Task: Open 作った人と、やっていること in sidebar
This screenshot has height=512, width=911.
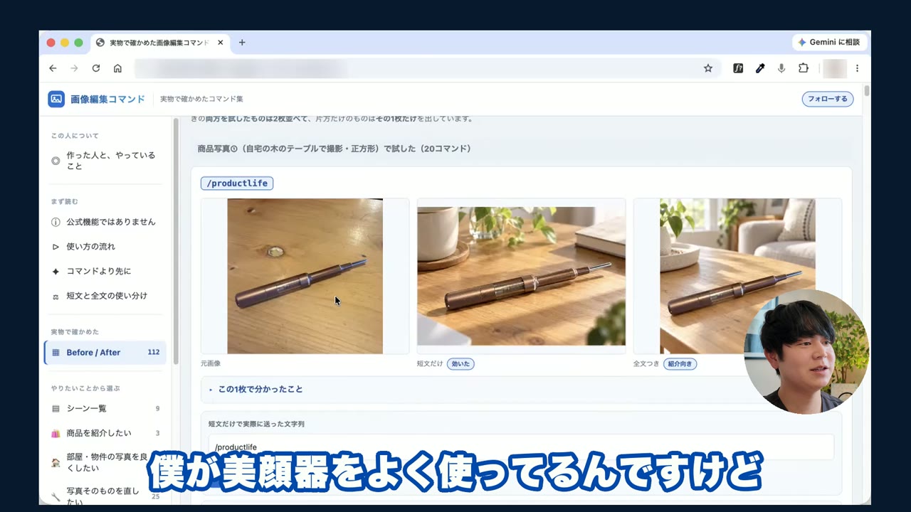Action: pos(105,161)
